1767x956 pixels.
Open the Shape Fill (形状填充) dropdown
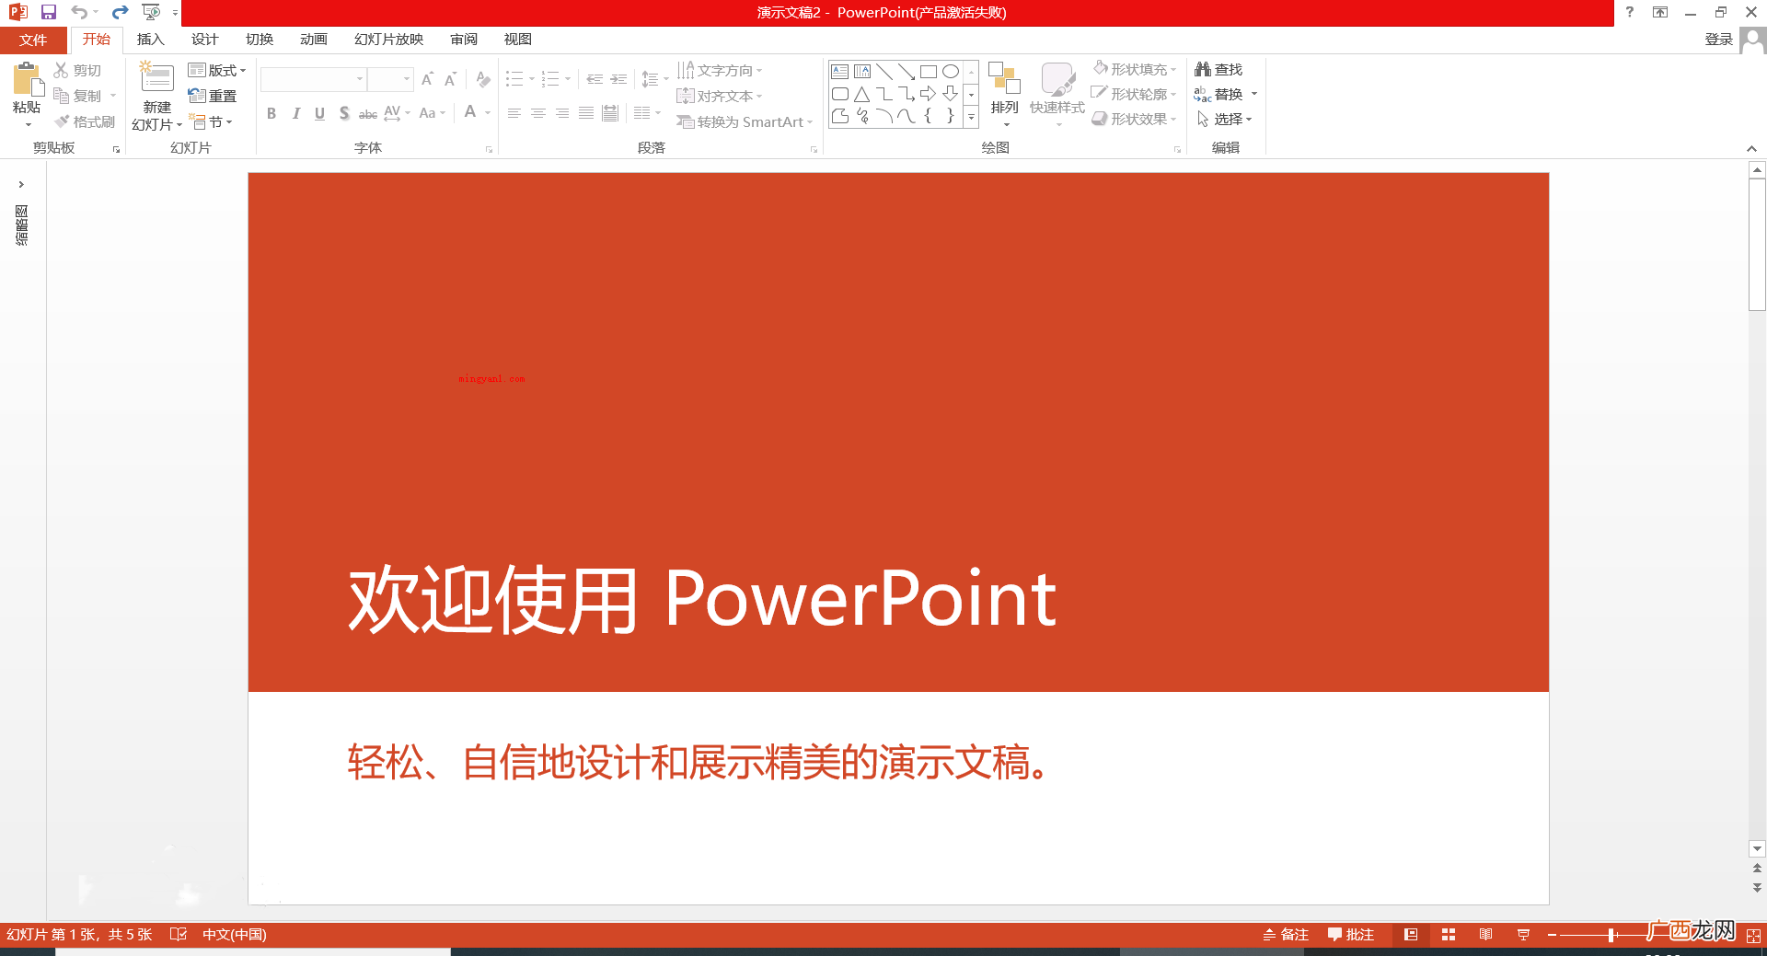point(1135,69)
